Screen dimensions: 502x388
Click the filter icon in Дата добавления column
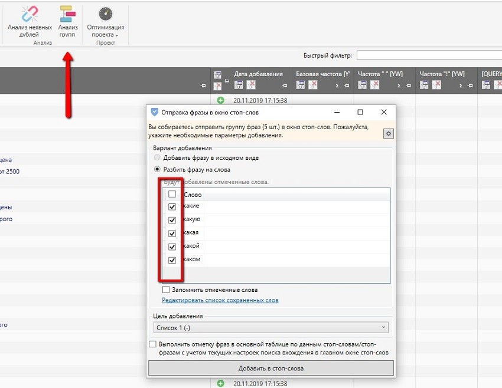[239, 85]
